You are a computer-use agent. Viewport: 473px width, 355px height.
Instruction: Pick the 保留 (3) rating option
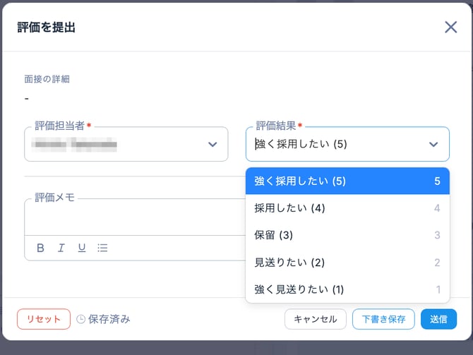click(x=347, y=235)
